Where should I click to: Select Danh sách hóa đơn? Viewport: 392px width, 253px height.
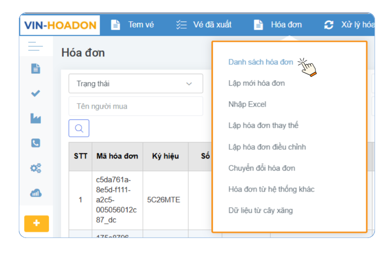point(261,62)
